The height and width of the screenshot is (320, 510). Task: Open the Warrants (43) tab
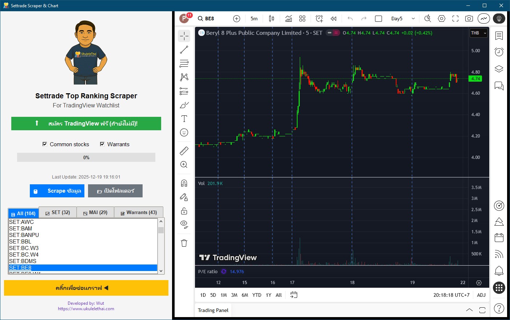pos(139,212)
